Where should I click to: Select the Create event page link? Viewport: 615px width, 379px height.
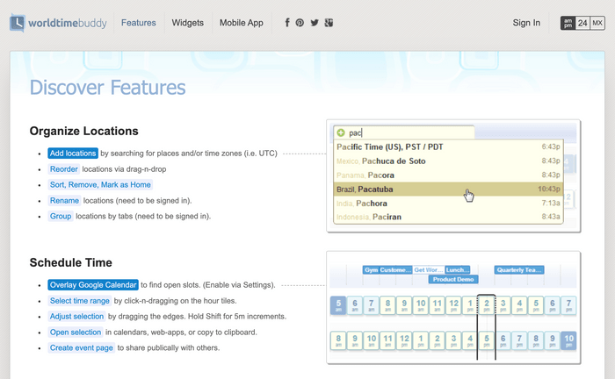coord(81,347)
